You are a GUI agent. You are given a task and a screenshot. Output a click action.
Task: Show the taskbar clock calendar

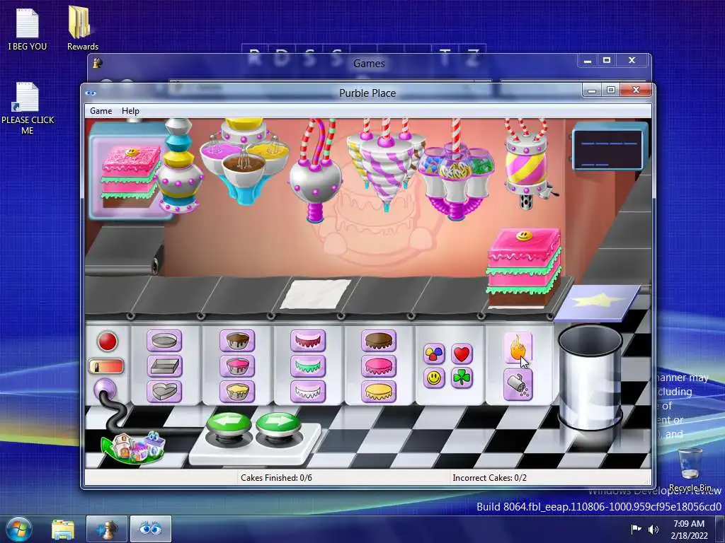pos(689,529)
